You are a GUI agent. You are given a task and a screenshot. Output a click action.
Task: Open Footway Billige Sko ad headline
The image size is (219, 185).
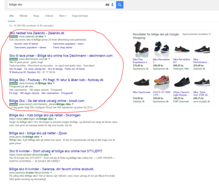[57, 80]
